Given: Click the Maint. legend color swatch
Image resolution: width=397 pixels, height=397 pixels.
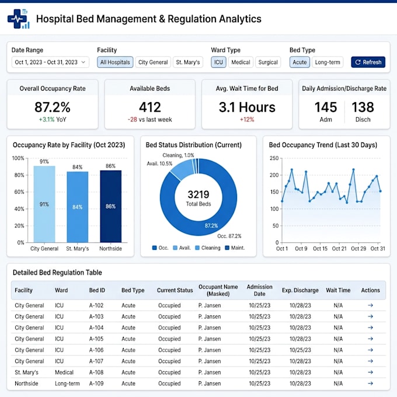Looking at the screenshot, I should (227, 248).
